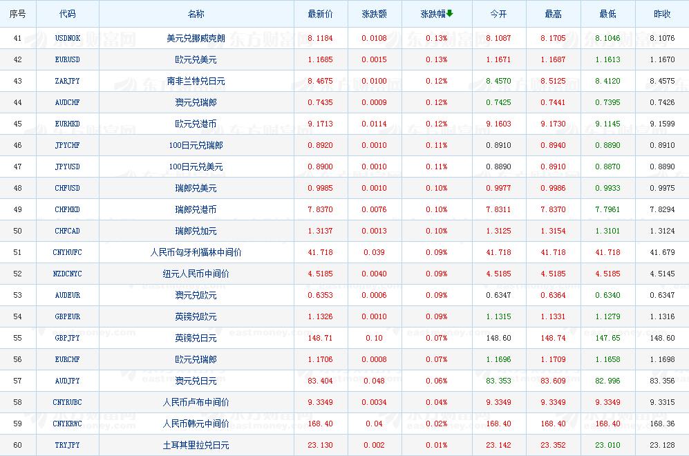Screen dimensions: 689x456
Task: Sort table by 最高 header
Action: [x=554, y=14]
